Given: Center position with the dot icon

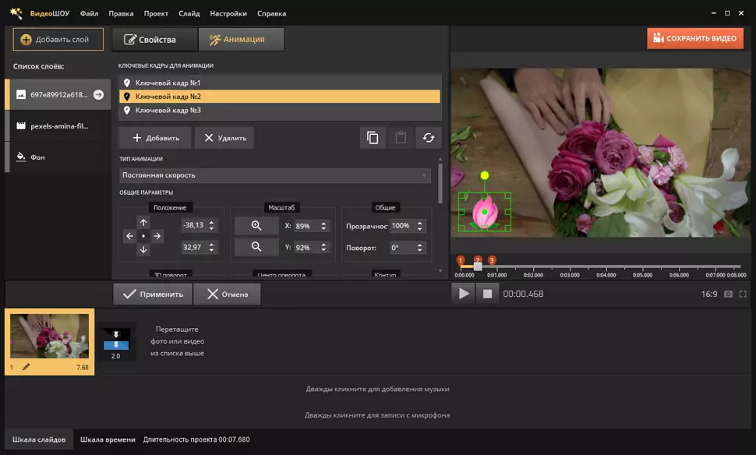Looking at the screenshot, I should tap(143, 236).
